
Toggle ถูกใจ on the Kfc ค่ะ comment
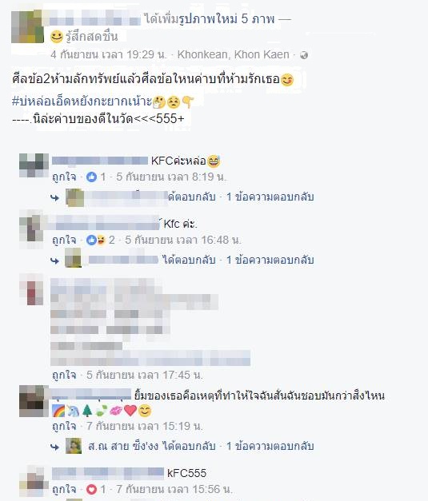click(x=64, y=240)
